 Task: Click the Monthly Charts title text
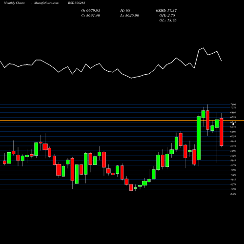[14, 3]
